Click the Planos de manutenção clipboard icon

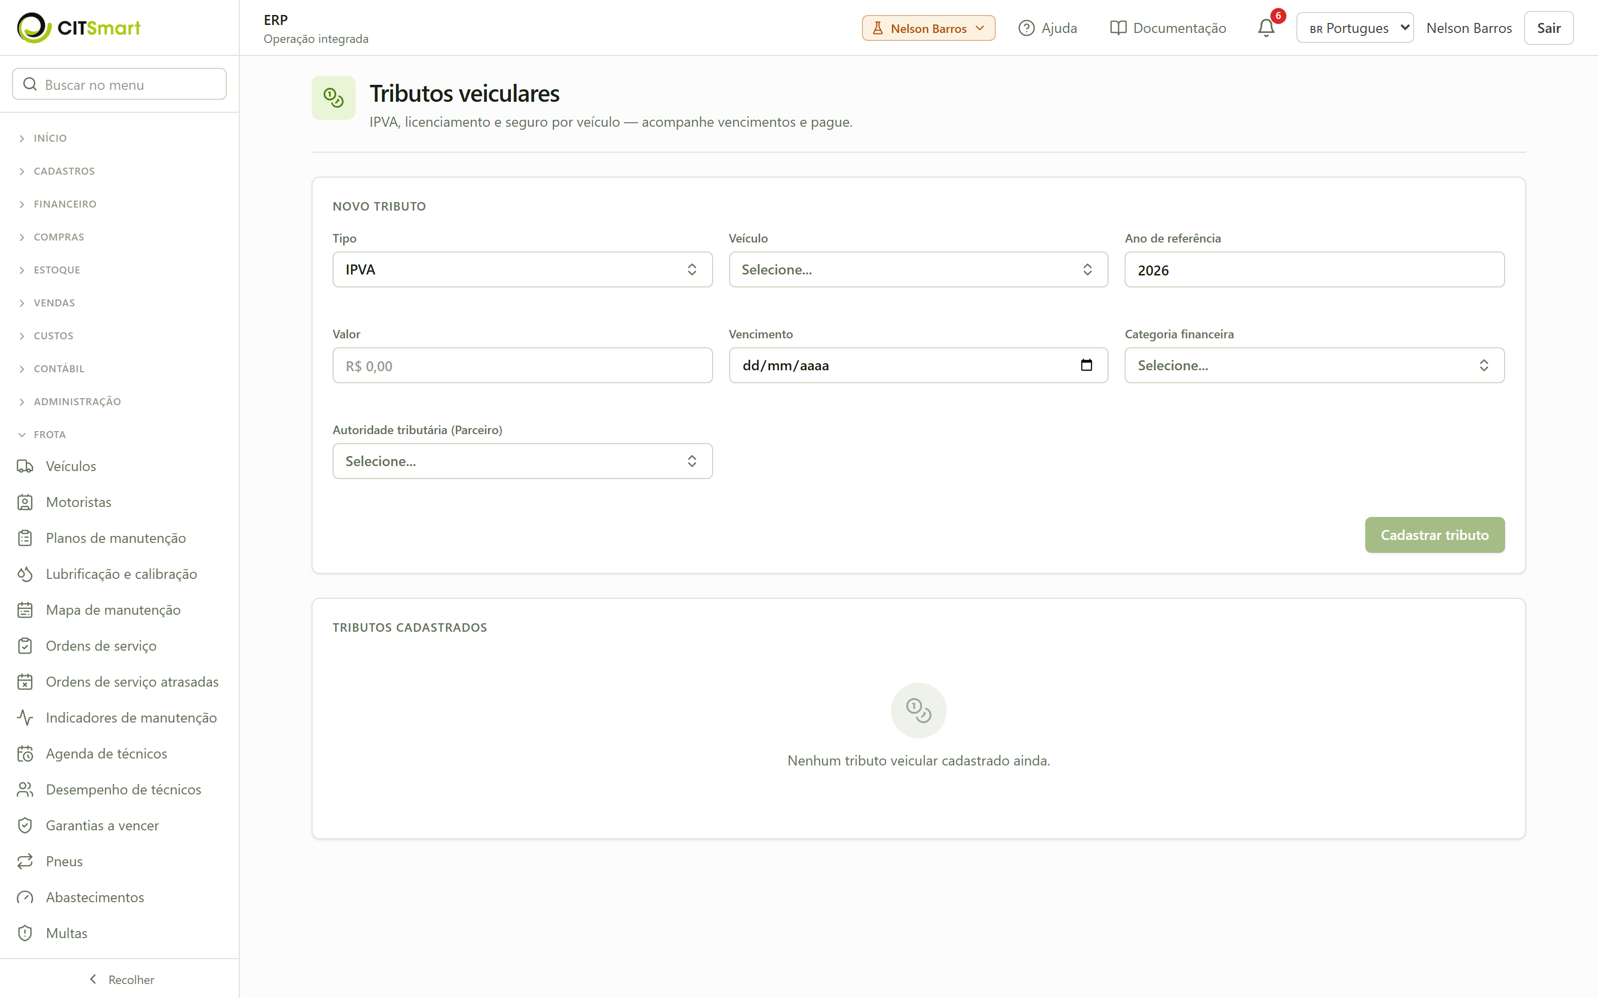click(x=25, y=538)
